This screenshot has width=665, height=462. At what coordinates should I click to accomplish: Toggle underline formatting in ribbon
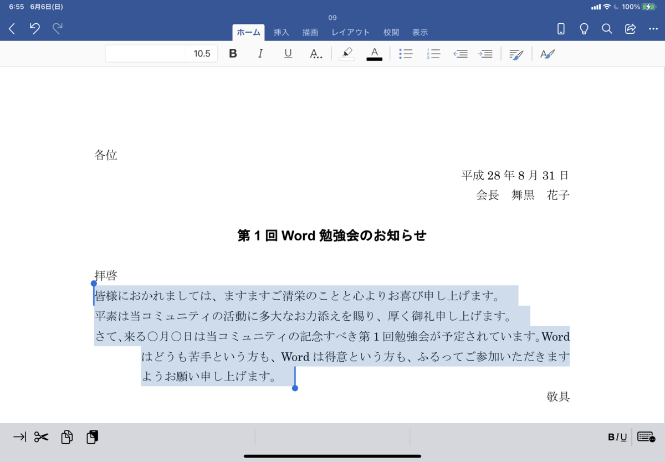click(x=288, y=54)
